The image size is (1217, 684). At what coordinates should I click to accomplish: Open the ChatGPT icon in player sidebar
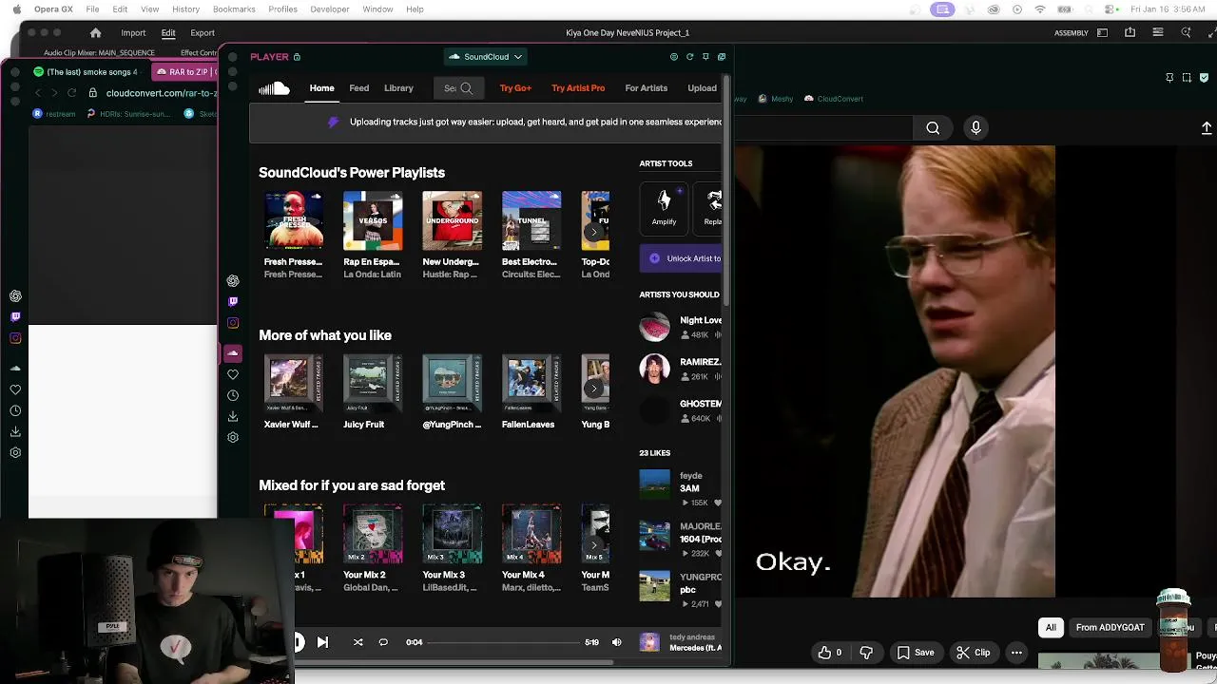pos(233,281)
